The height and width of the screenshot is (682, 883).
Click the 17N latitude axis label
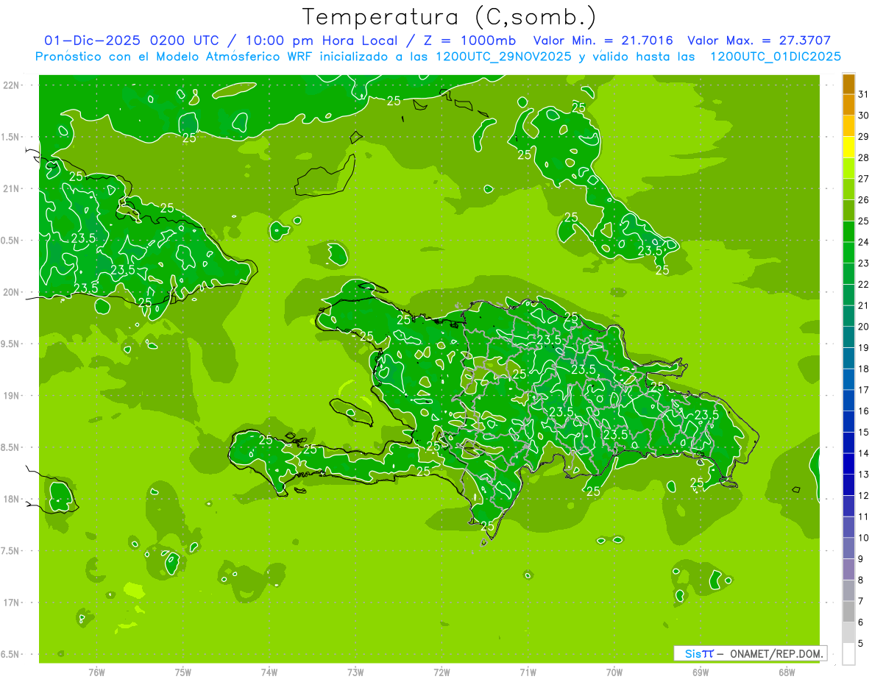coord(13,603)
